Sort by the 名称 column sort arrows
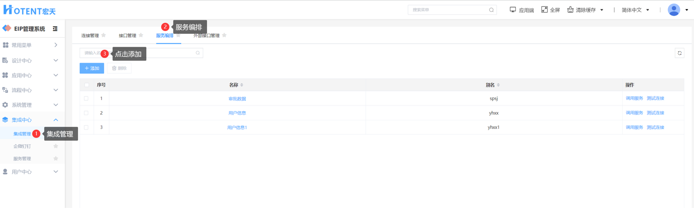This screenshot has width=694, height=211. tap(242, 85)
